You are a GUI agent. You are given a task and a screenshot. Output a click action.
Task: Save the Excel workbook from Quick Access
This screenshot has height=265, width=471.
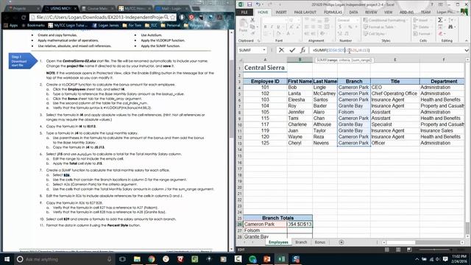click(249, 4)
